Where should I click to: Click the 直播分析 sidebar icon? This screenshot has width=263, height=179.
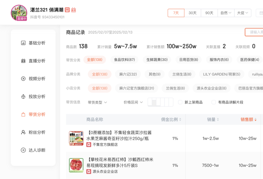pos(23,61)
